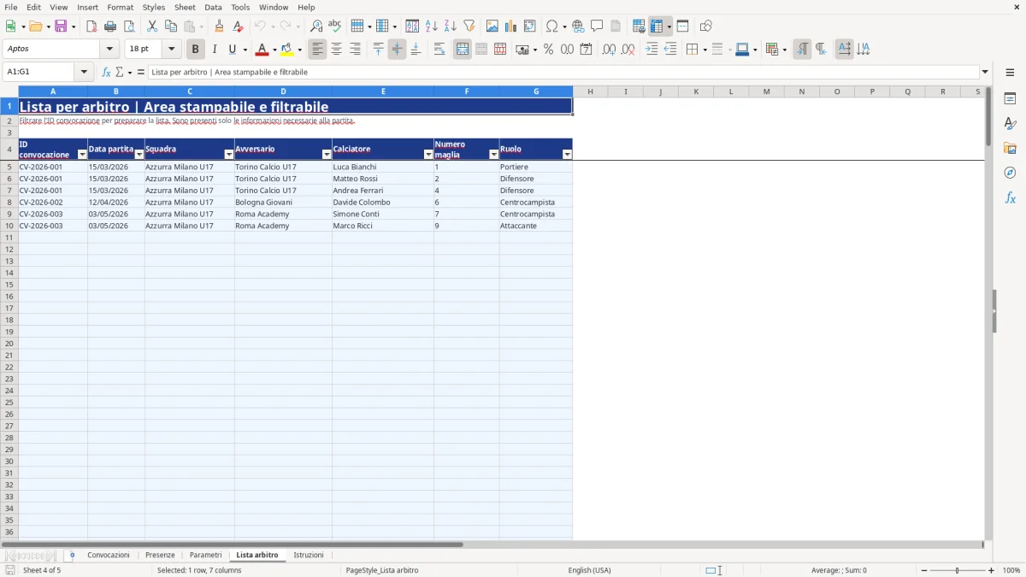Image resolution: width=1026 pixels, height=577 pixels.
Task: Click Increase Indent icon
Action: click(652, 50)
